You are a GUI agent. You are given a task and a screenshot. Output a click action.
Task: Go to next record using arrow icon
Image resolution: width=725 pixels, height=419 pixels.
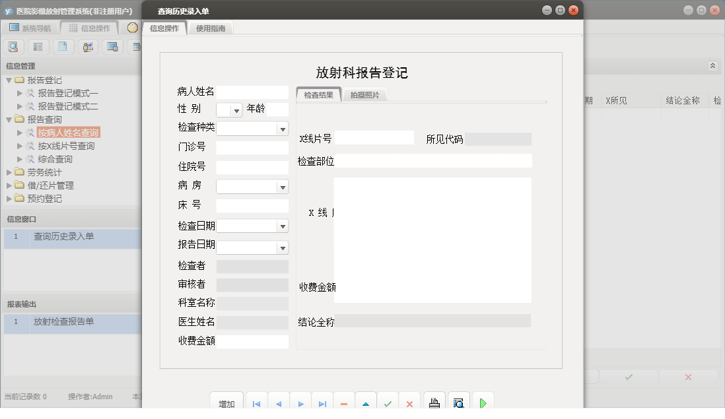coord(300,402)
